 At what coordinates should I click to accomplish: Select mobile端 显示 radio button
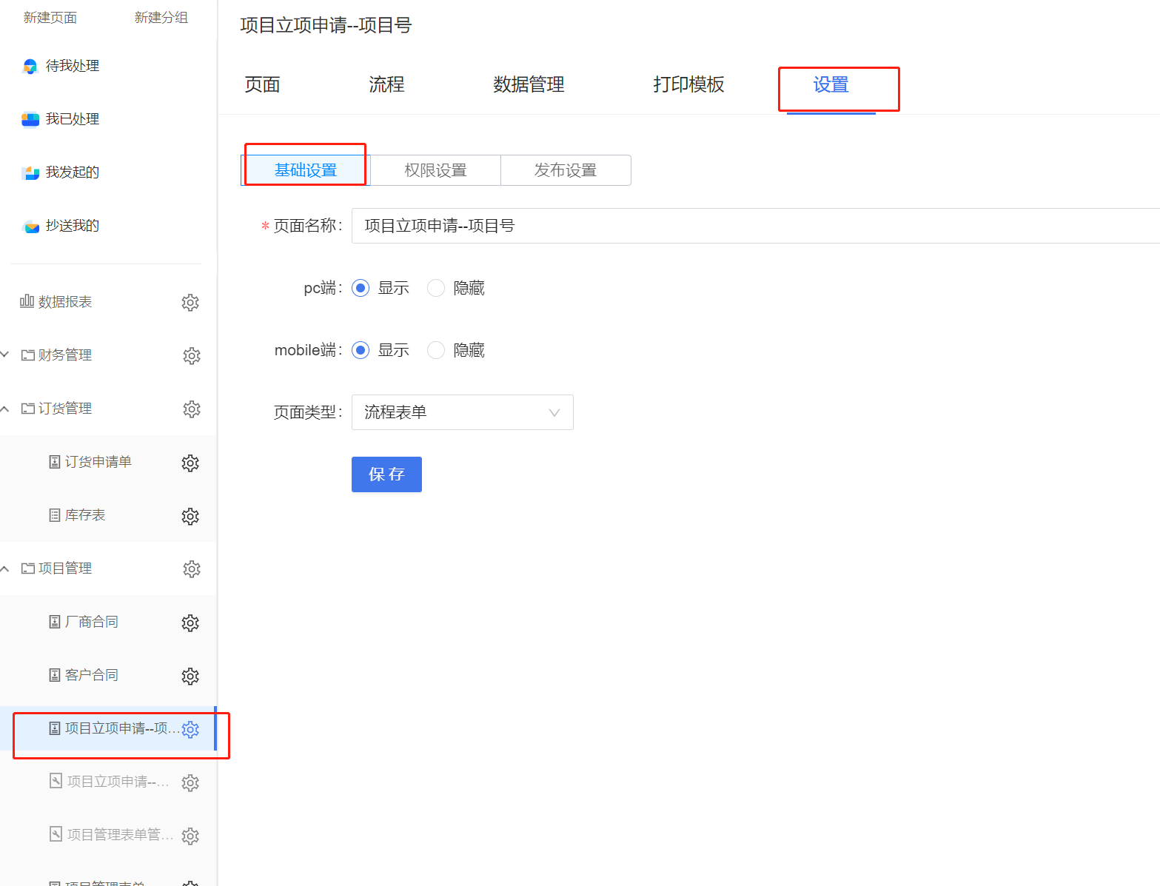(361, 350)
